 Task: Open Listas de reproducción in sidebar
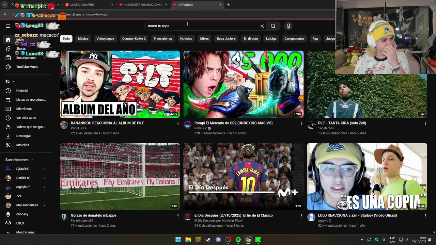27,100
